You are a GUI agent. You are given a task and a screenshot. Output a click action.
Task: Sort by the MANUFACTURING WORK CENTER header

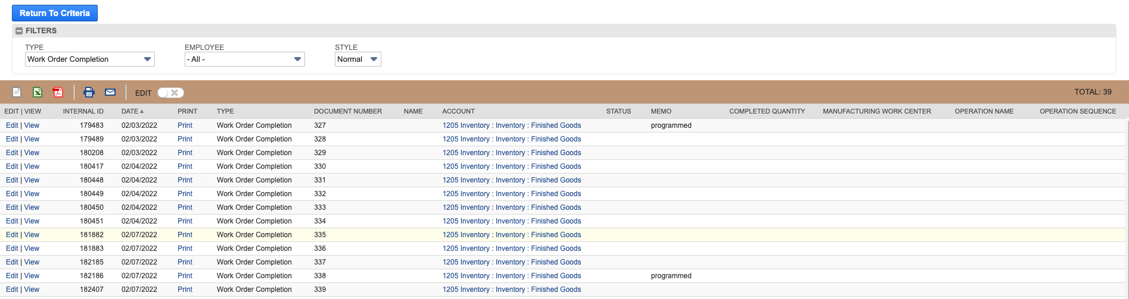[x=877, y=111]
